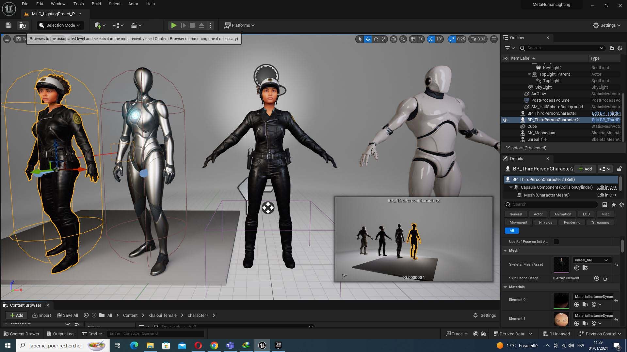This screenshot has height=352, width=627.
Task: Click the Add button in Details panel
Action: click(585, 169)
